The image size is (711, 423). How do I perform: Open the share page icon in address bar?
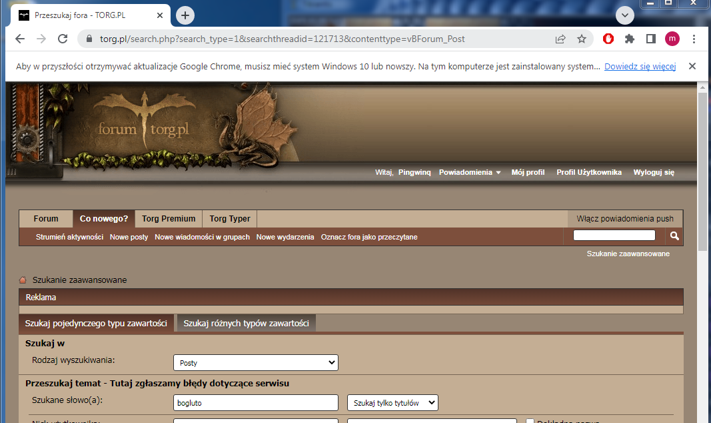click(560, 39)
